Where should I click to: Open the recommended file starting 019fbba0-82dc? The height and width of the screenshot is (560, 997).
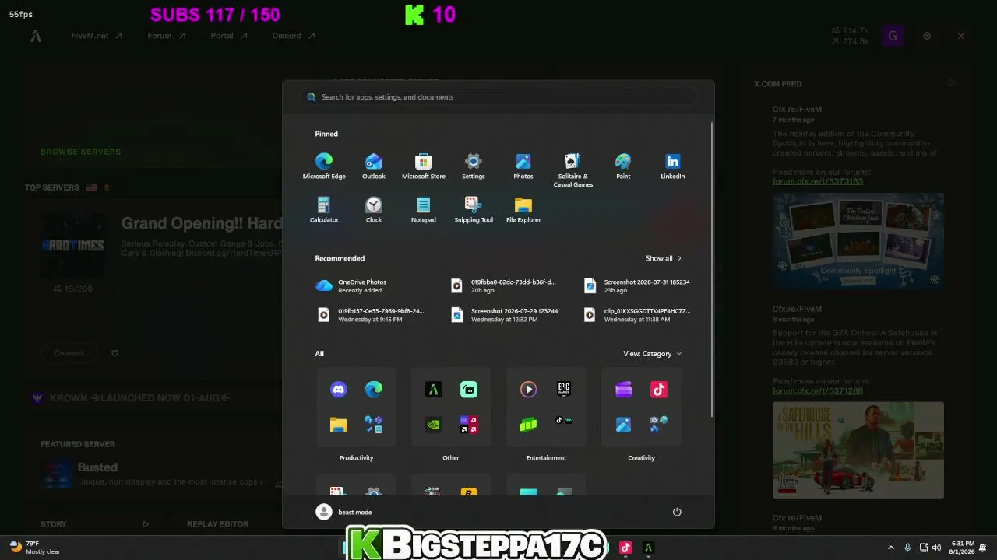coord(505,285)
